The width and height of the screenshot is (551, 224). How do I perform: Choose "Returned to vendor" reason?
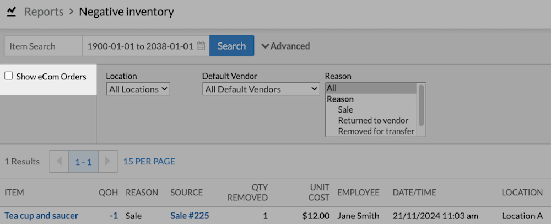tap(373, 120)
